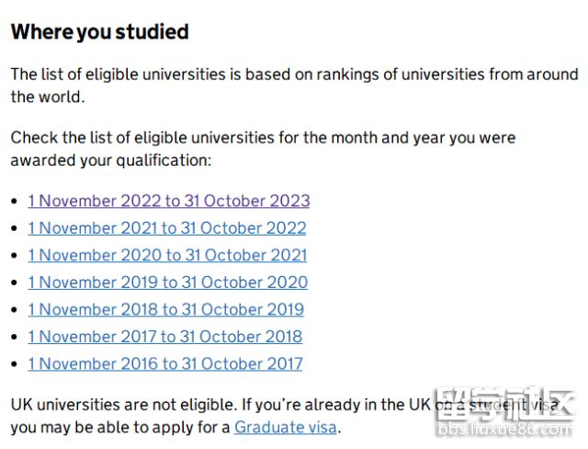Open the 1 November 2016 to 31 October 2017 list
Viewport: 588px width, 449px height.
[x=164, y=363]
